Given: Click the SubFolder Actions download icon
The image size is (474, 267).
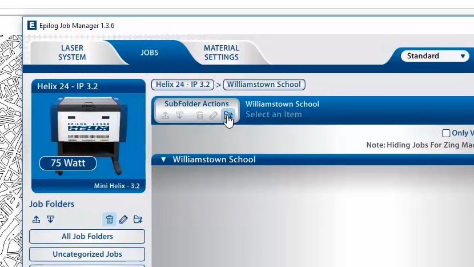Looking at the screenshot, I should 179,115.
